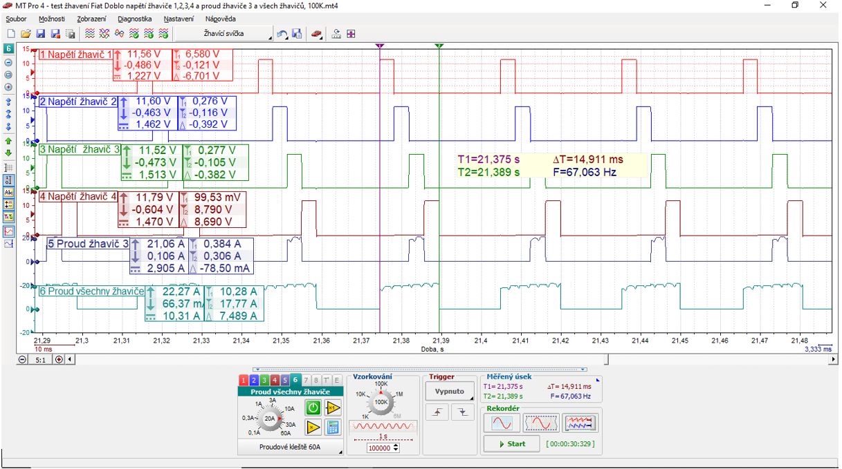Toggle the red waveform view icon in sidebar
Viewport: 842px width, 469px height.
tap(9, 231)
